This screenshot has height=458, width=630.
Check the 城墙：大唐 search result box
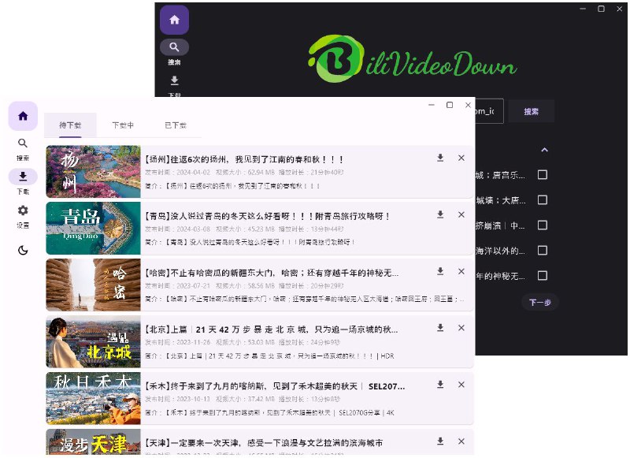click(x=542, y=201)
